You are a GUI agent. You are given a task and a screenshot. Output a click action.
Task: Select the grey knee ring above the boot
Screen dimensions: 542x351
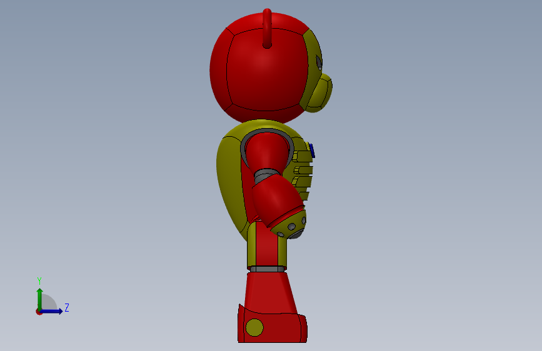click(267, 269)
